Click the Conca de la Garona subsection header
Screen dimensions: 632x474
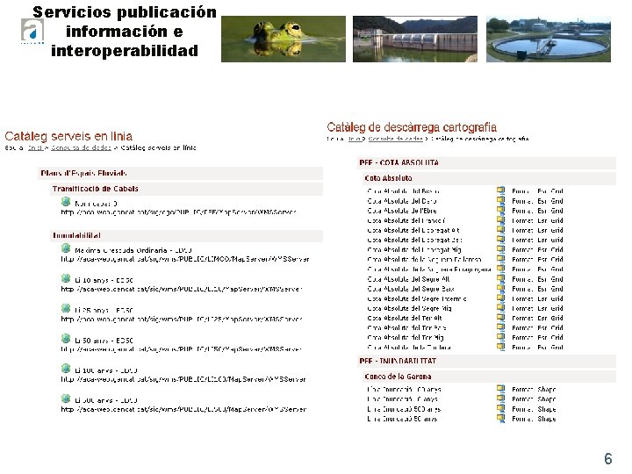pyautogui.click(x=489, y=377)
